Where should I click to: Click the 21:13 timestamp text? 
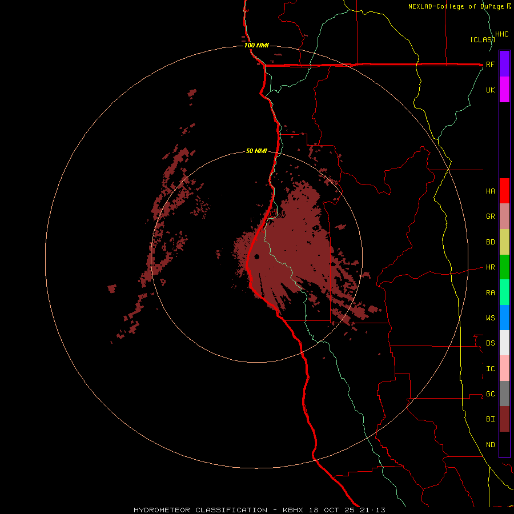[373, 510]
